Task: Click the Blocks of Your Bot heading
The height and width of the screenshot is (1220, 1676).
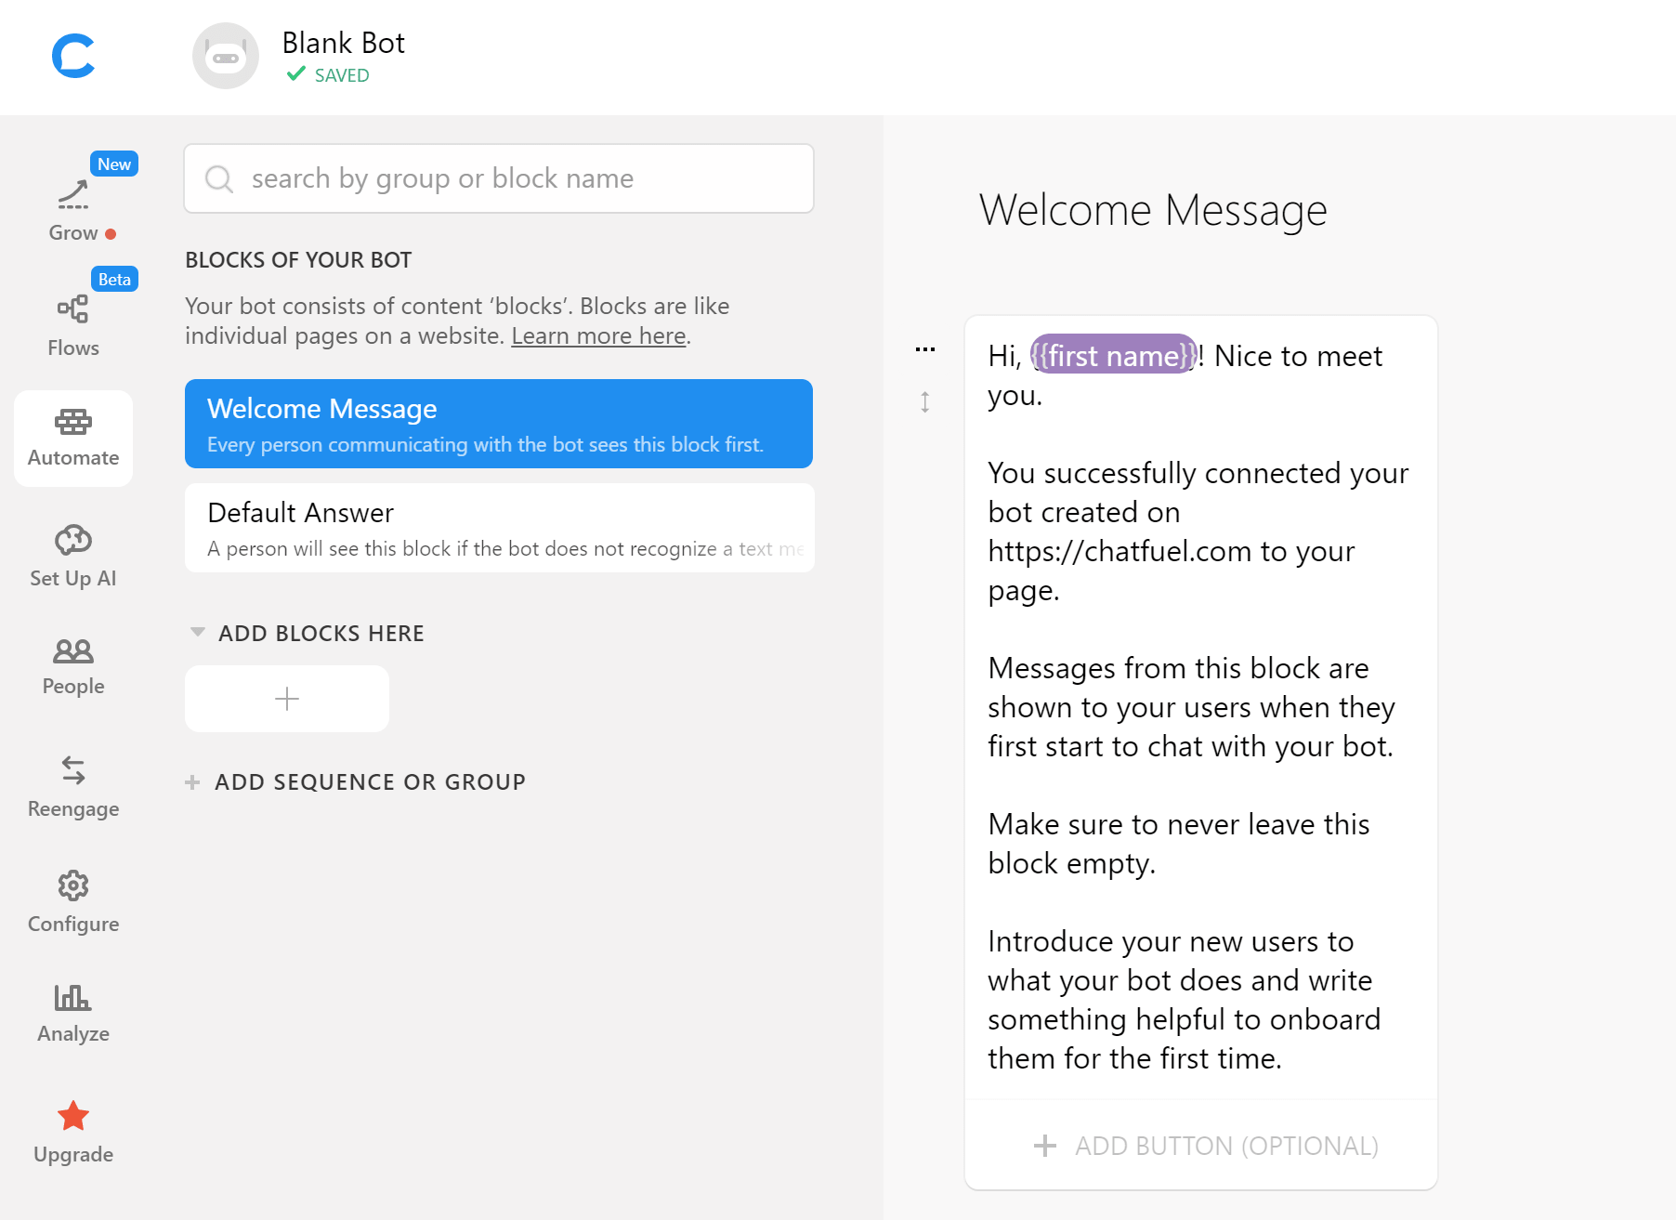Action: [x=298, y=260]
